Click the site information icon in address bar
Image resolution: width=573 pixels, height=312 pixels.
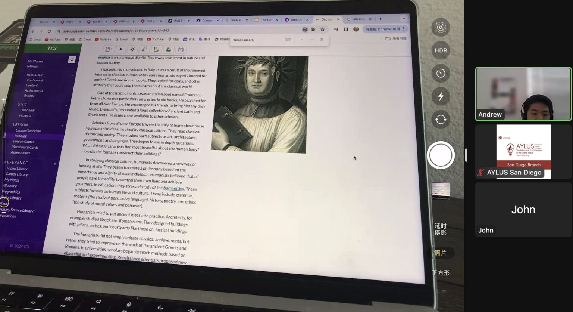coord(59,31)
